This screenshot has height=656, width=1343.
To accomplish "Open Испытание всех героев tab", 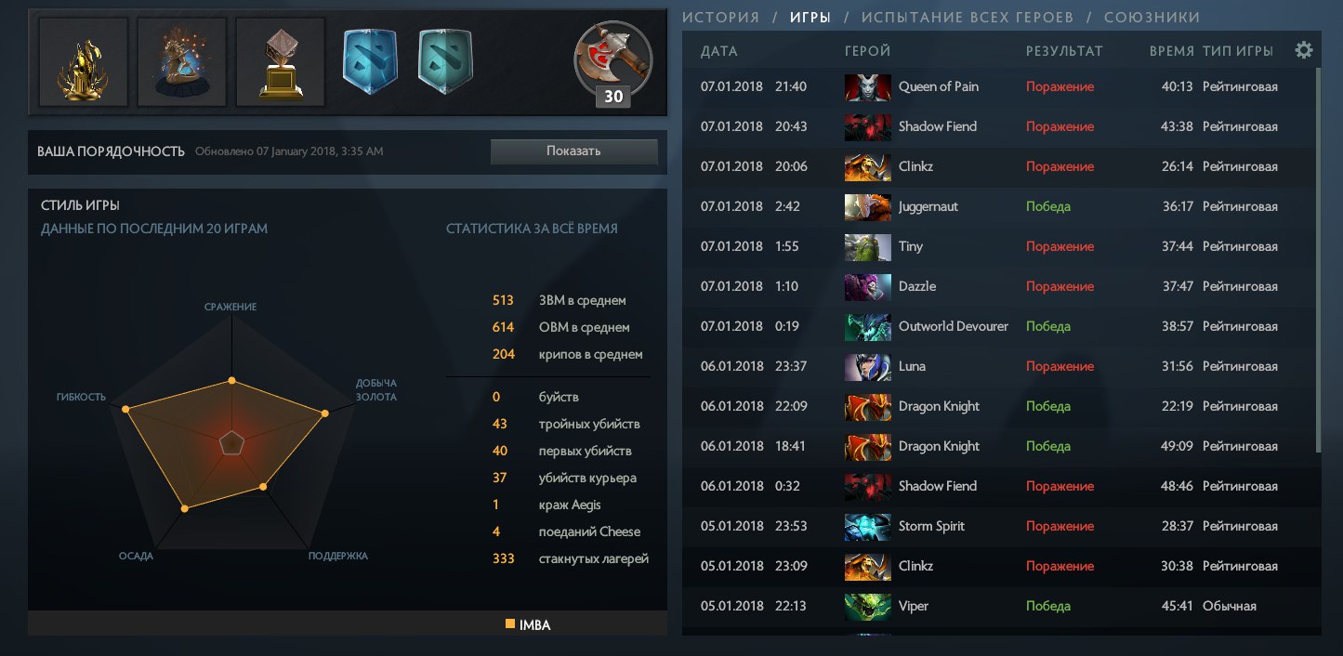I will point(967,17).
